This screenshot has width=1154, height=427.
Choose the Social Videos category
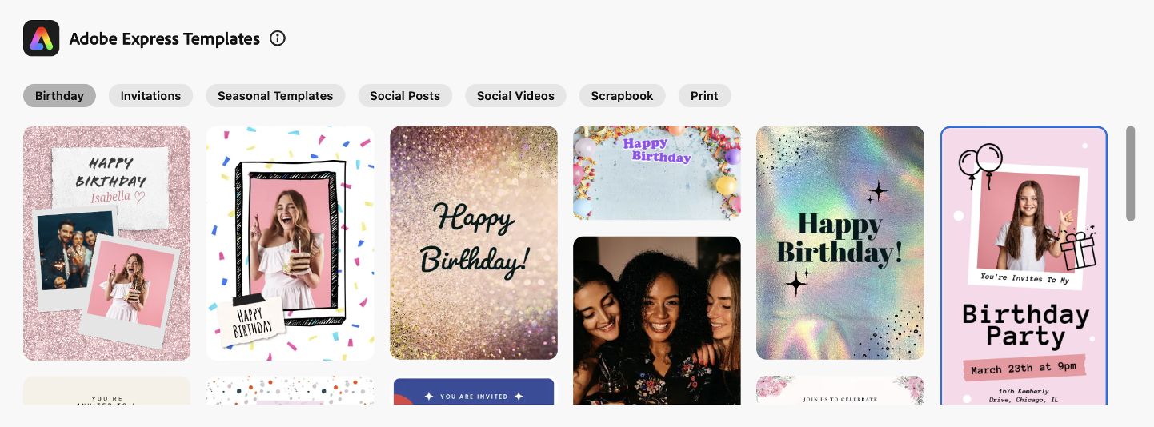coord(515,96)
